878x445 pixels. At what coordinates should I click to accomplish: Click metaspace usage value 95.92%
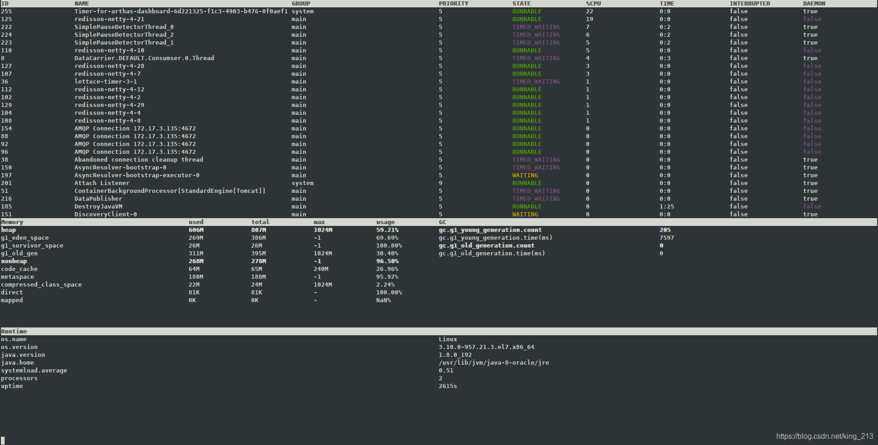tap(387, 277)
